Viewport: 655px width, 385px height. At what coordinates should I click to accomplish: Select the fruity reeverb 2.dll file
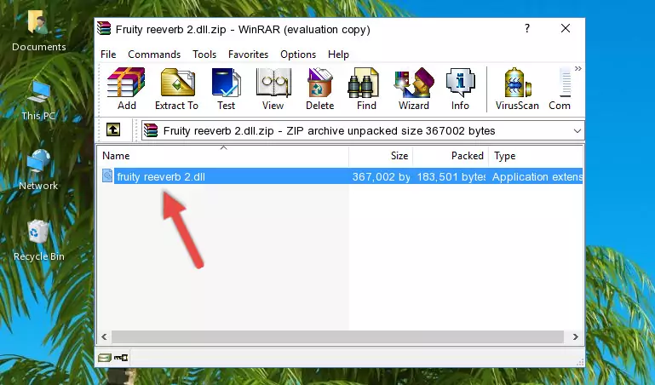pyautogui.click(x=161, y=176)
